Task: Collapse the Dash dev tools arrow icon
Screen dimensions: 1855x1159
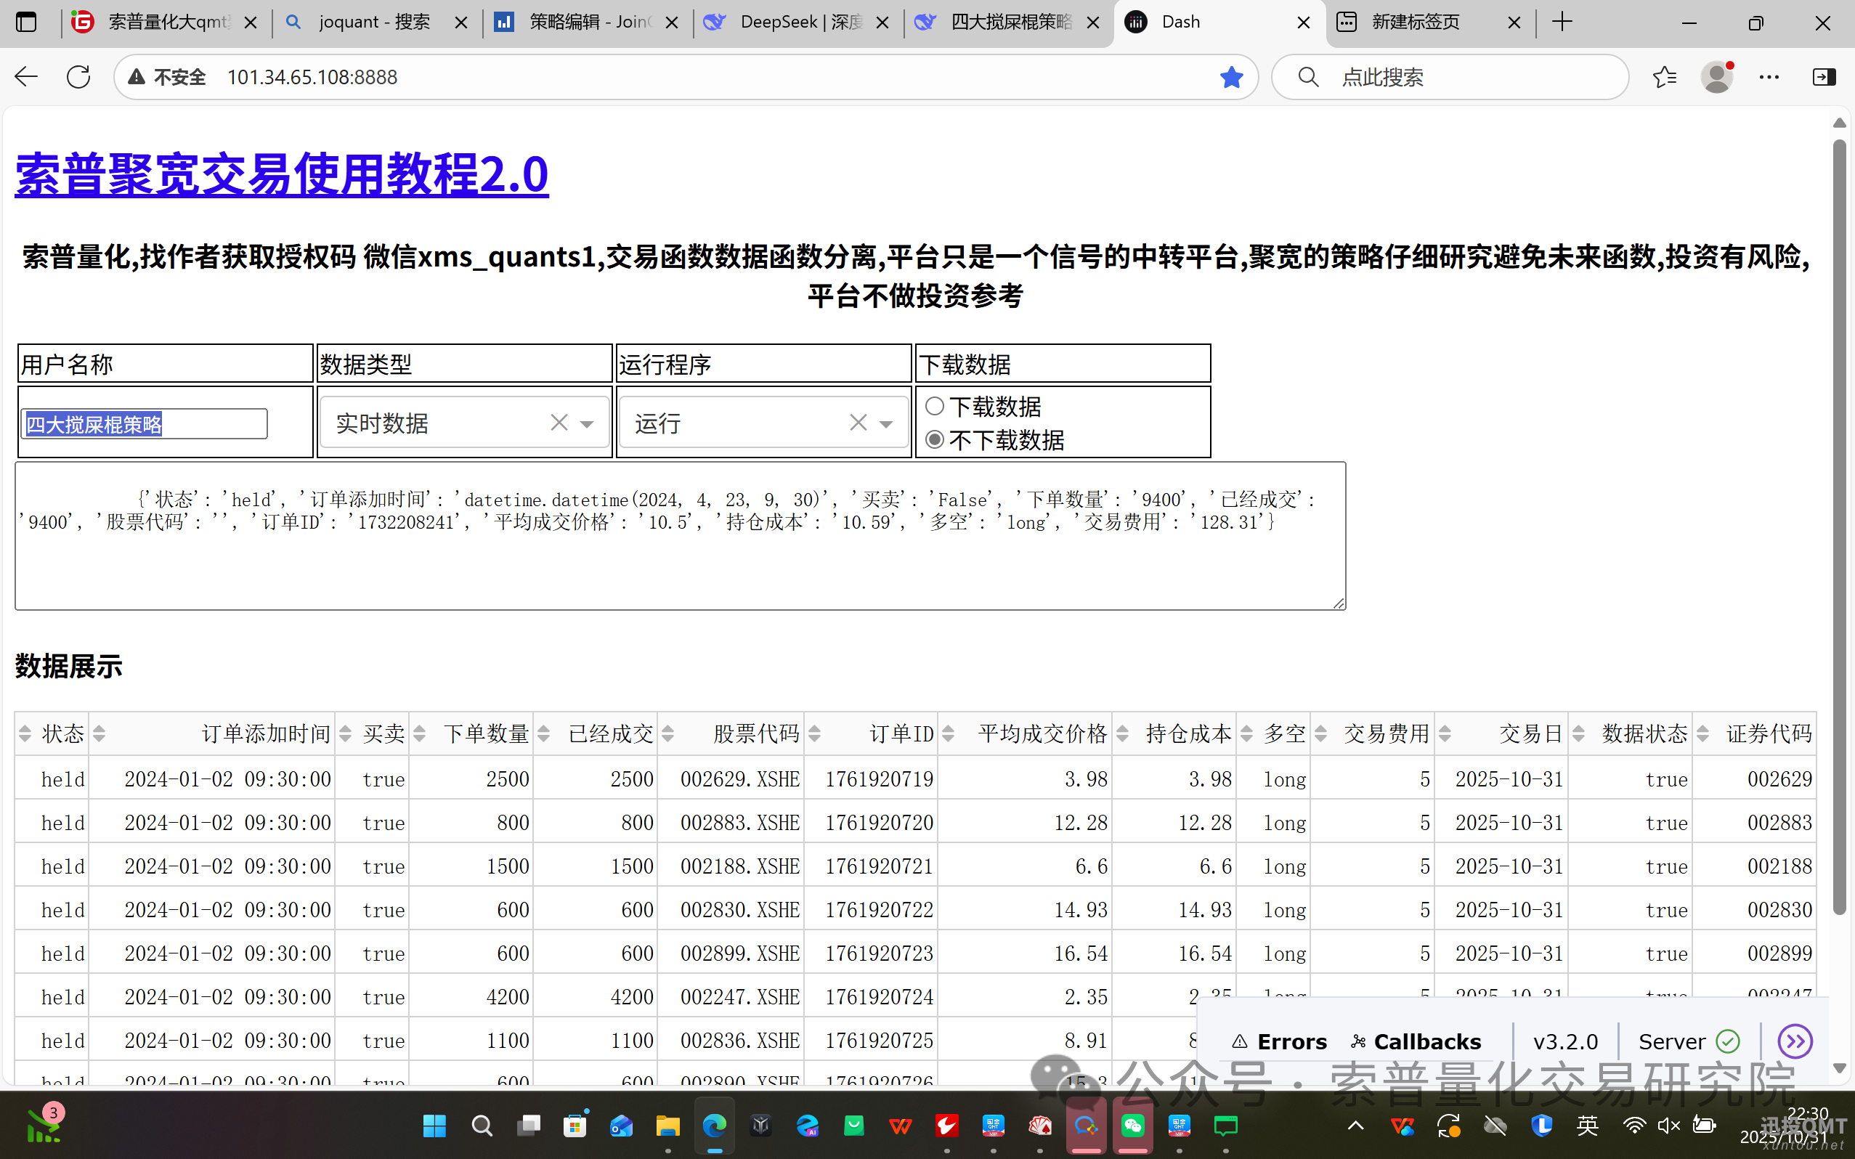Action: tap(1795, 1041)
